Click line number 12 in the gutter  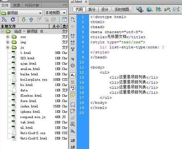coord(82,72)
